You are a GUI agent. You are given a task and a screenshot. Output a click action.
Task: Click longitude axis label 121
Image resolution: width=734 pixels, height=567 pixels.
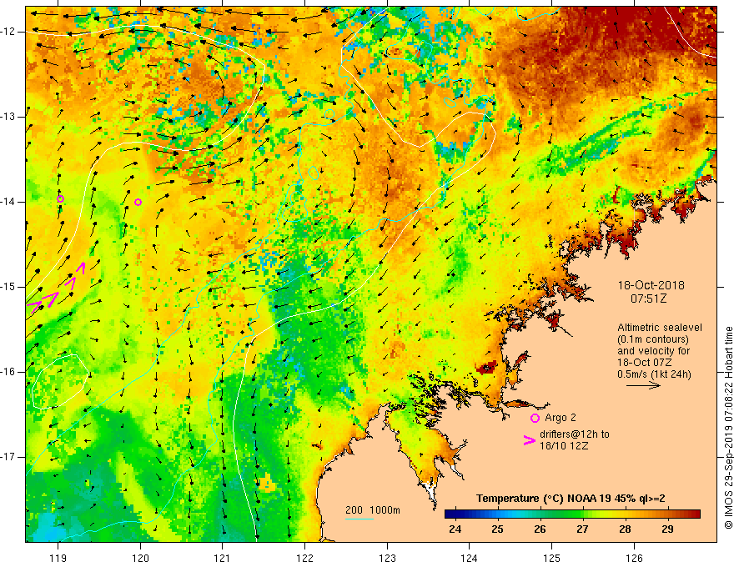coord(223,558)
